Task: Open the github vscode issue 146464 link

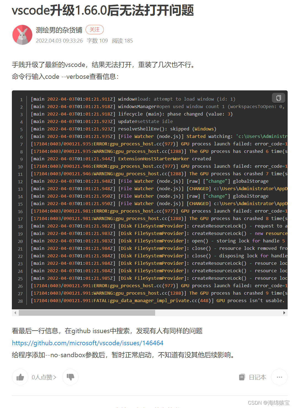Action: pyautogui.click(x=88, y=343)
